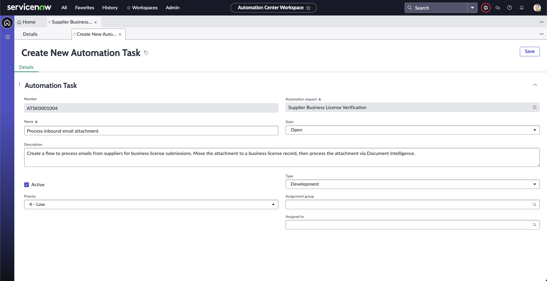Click the Save button
The height and width of the screenshot is (281, 547).
point(529,52)
